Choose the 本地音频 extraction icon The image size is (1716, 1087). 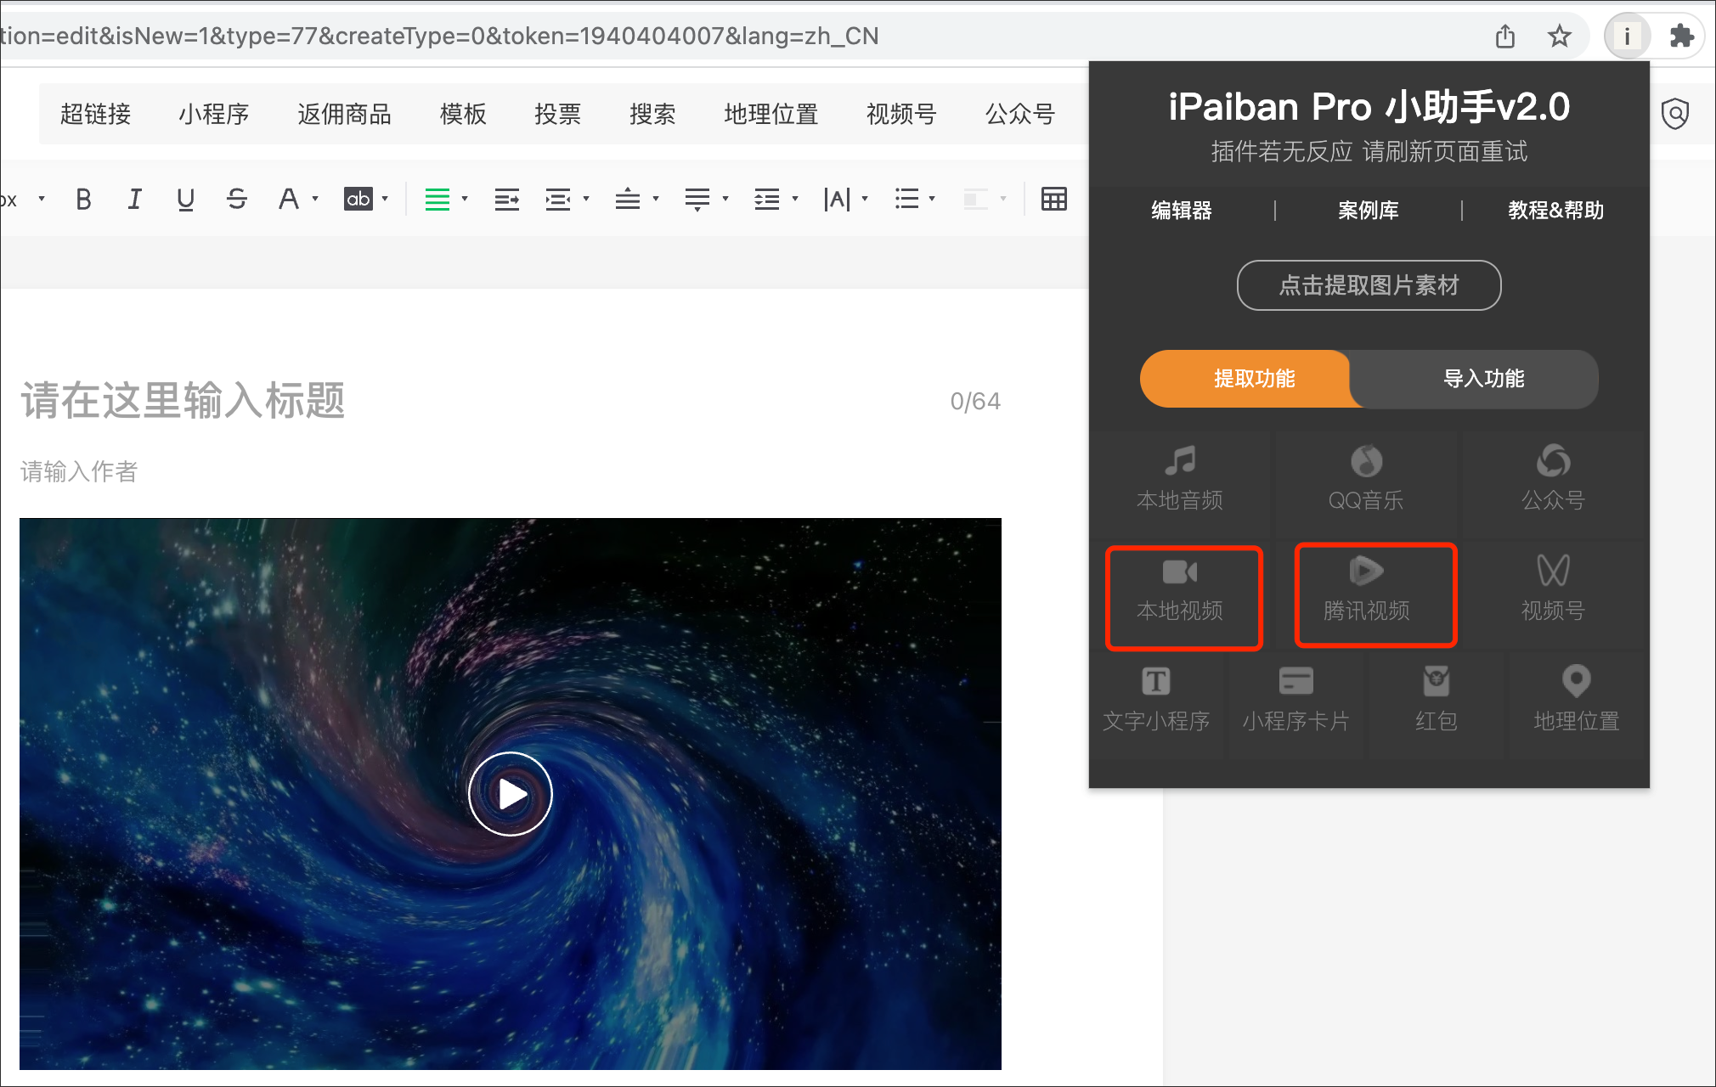(1180, 461)
